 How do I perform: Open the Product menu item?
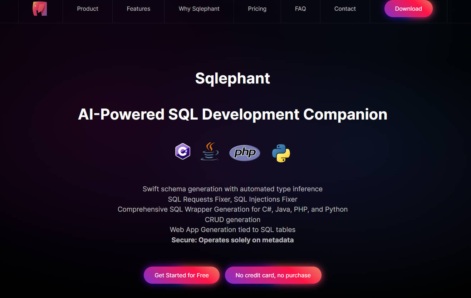click(88, 9)
